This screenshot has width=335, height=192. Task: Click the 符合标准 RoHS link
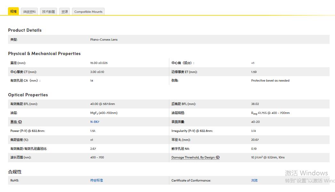pyautogui.click(x=96, y=180)
